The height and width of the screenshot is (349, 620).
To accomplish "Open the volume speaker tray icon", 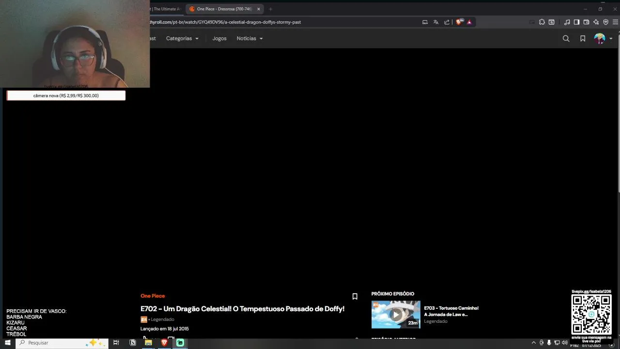I will pos(565,343).
